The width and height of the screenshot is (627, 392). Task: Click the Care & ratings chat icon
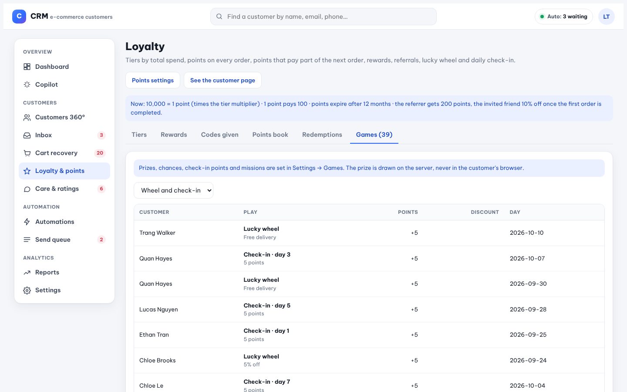[x=27, y=189]
